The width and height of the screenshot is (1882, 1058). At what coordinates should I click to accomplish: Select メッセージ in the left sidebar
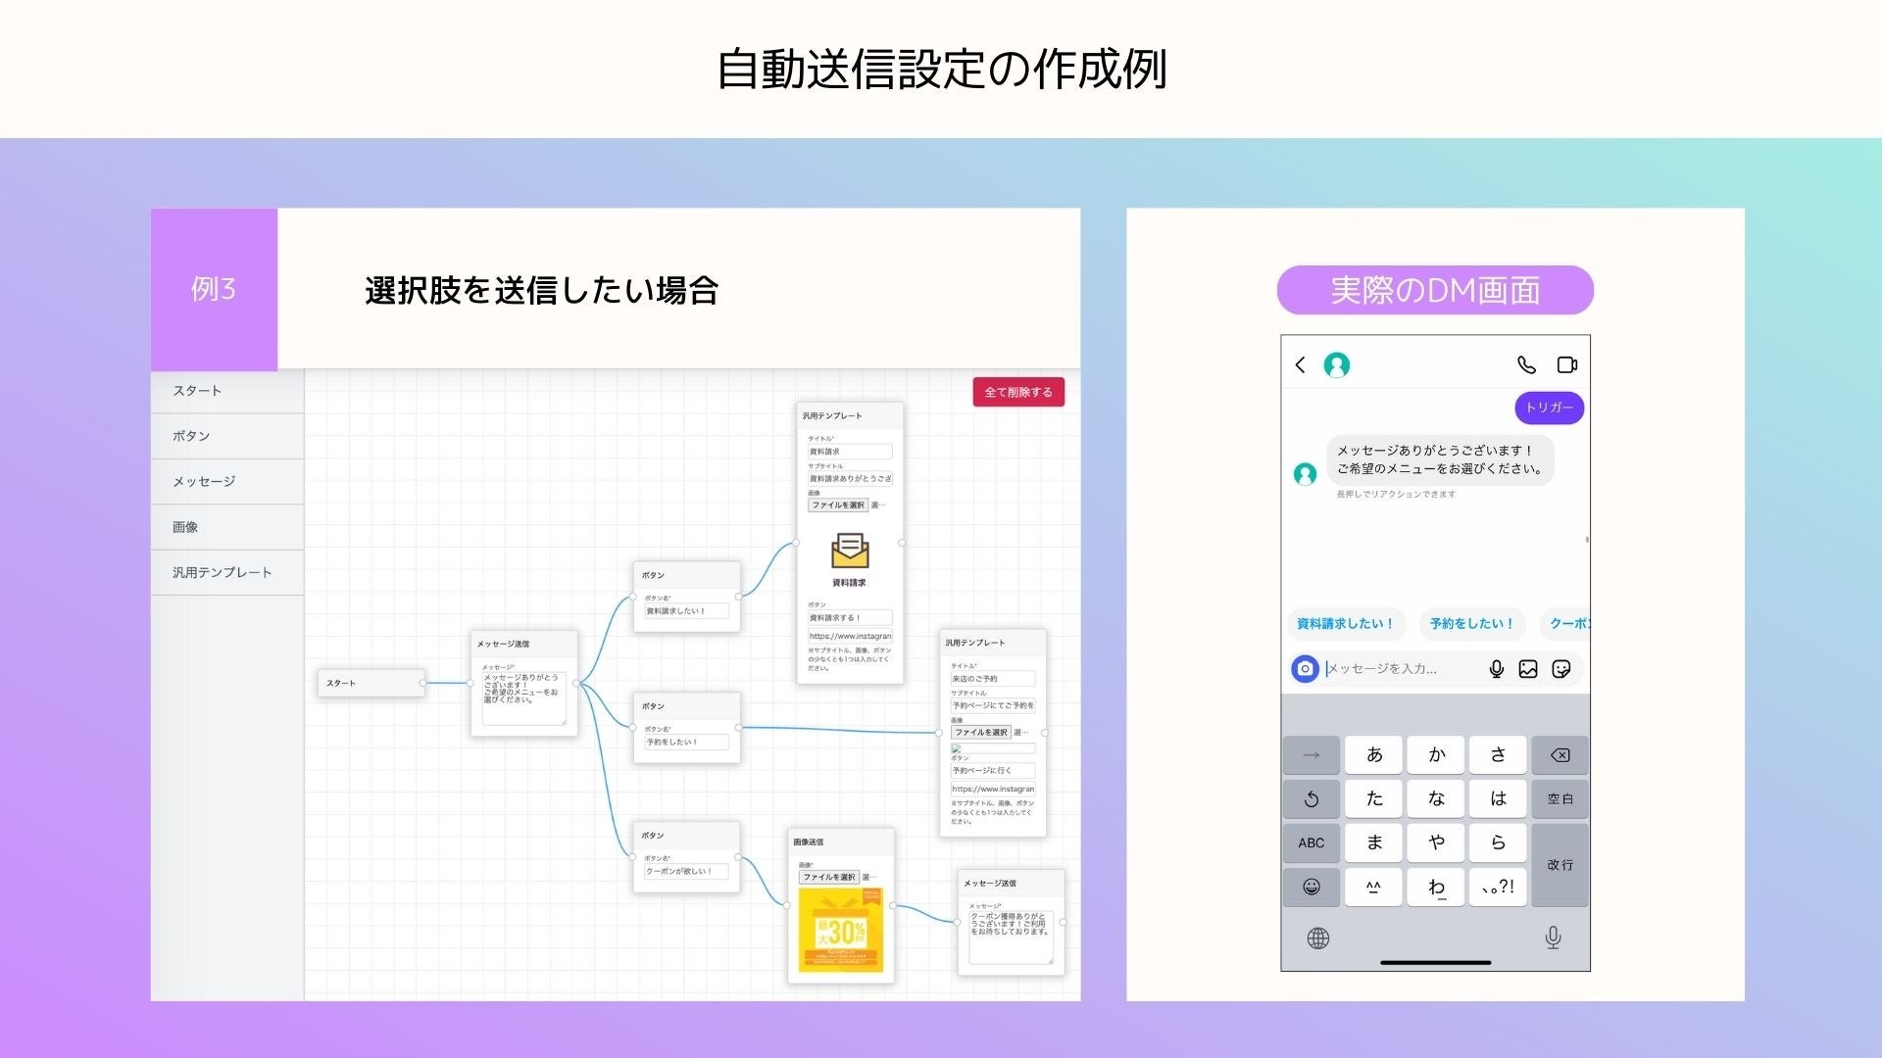click(204, 481)
